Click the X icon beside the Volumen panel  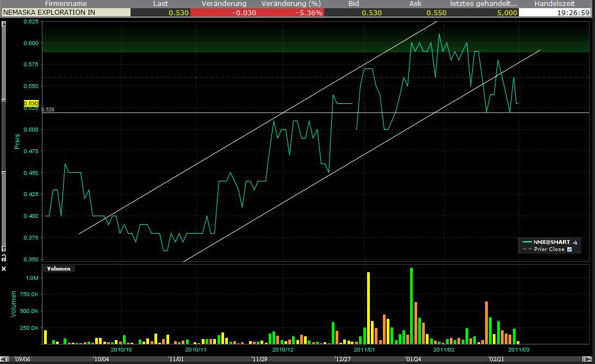(x=4, y=268)
